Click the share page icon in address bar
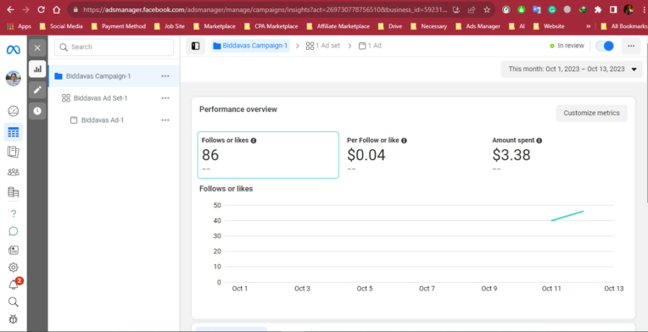Image resolution: width=648 pixels, height=332 pixels. pos(472,9)
